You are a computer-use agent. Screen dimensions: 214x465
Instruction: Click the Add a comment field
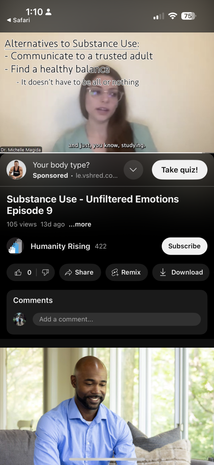[x=116, y=319]
